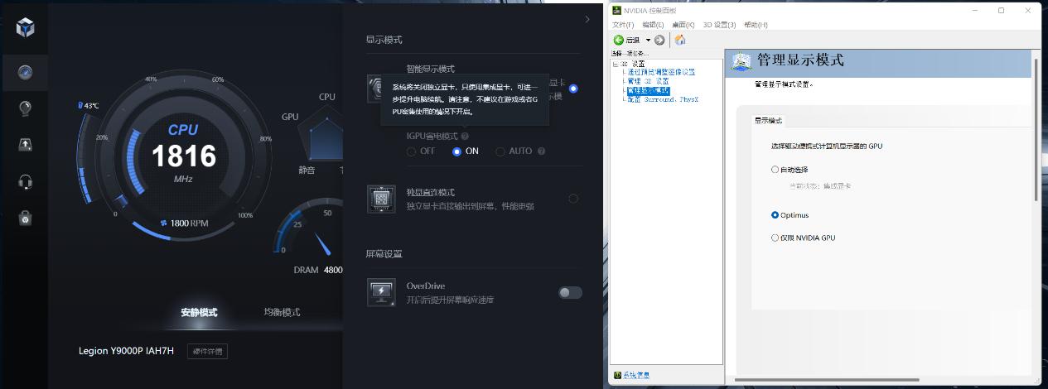Set IGPU省电模式 to AUTO

click(500, 151)
